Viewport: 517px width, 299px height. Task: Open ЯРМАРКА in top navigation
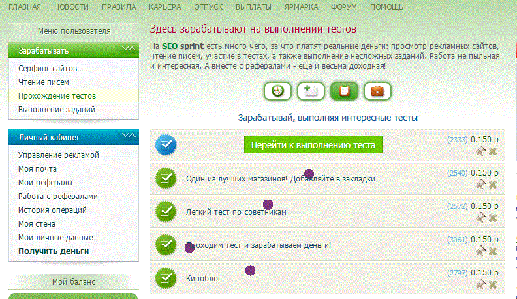click(x=301, y=7)
